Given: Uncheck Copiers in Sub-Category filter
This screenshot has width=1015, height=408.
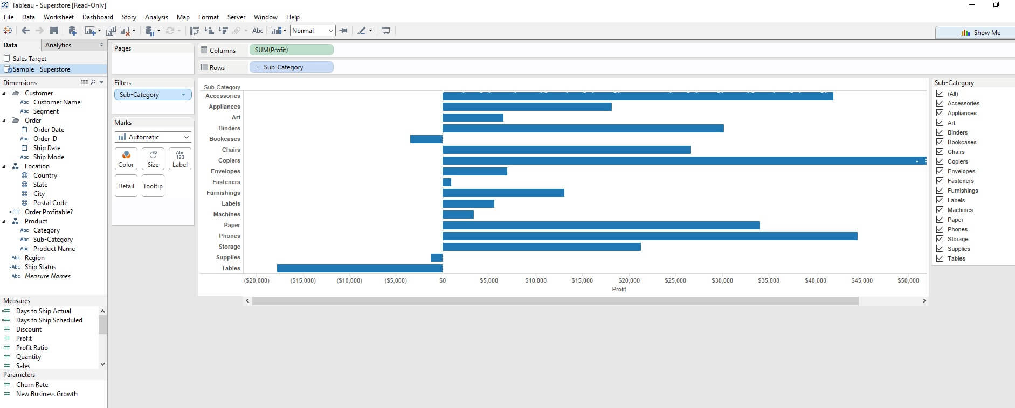Looking at the screenshot, I should [940, 161].
